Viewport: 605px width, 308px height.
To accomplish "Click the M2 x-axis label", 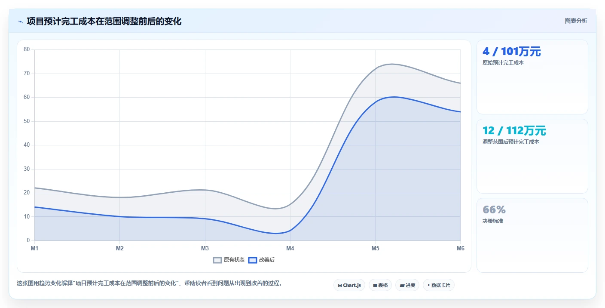I will point(119,248).
